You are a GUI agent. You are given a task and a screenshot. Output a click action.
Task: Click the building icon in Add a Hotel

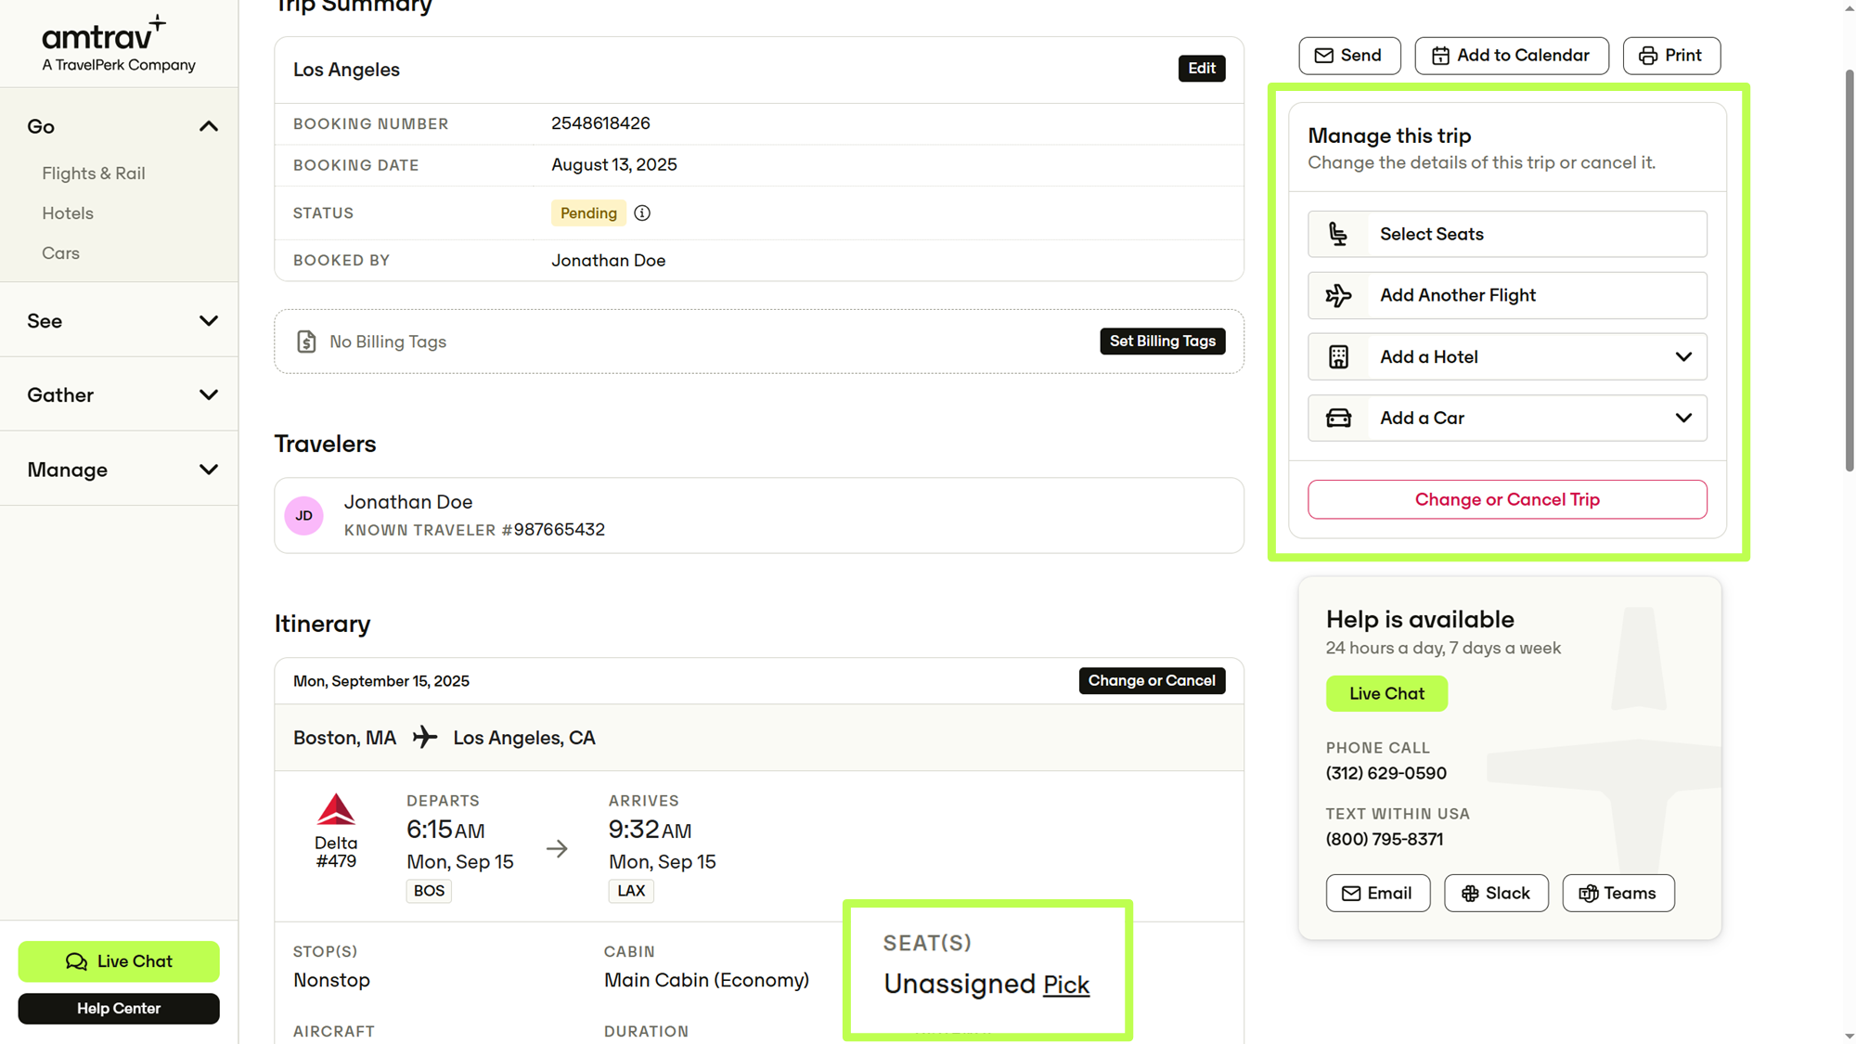pyautogui.click(x=1338, y=356)
